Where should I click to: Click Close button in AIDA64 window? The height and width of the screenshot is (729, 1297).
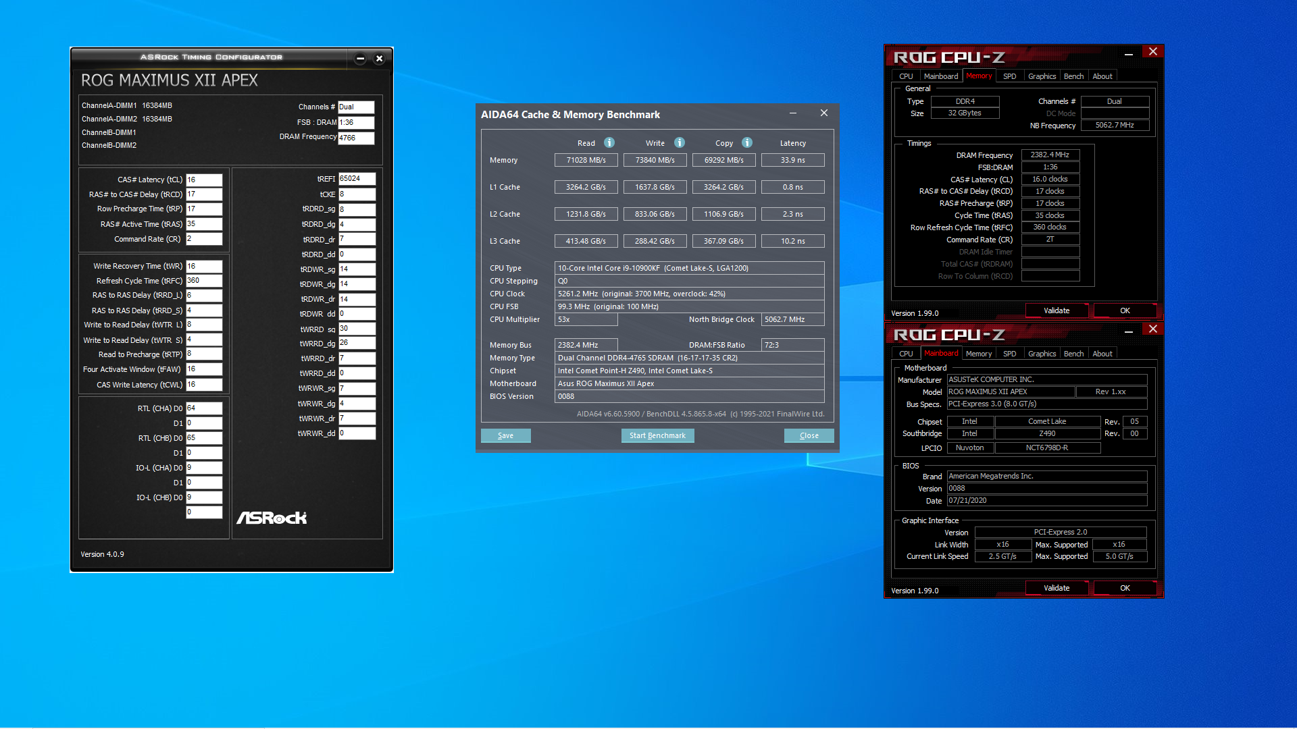[x=809, y=435]
